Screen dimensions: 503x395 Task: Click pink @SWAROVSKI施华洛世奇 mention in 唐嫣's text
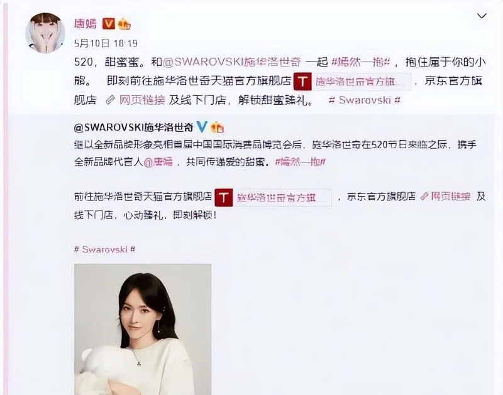pos(232,62)
